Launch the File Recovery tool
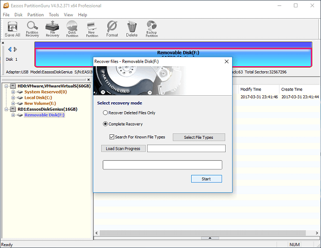The image size is (321, 248). click(x=52, y=29)
